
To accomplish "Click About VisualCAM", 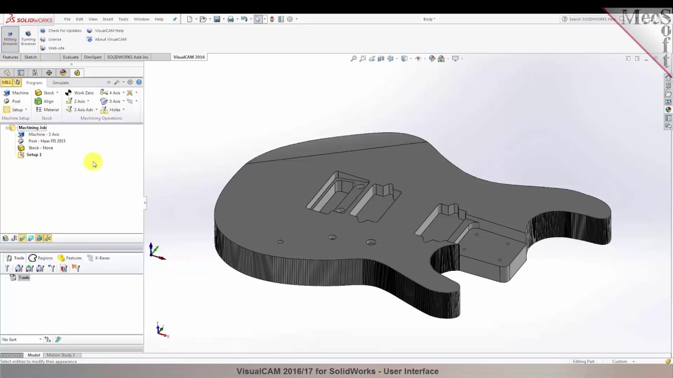I will [x=107, y=39].
